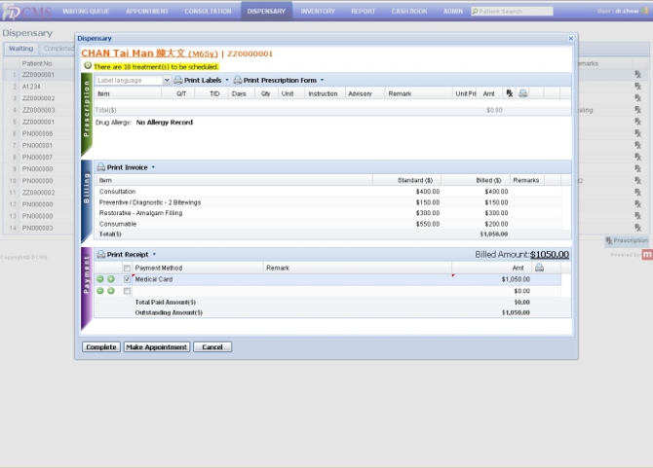Select the Preventive / Diagnostic - 2 Bitewings row
The height and width of the screenshot is (468, 653).
(x=328, y=202)
